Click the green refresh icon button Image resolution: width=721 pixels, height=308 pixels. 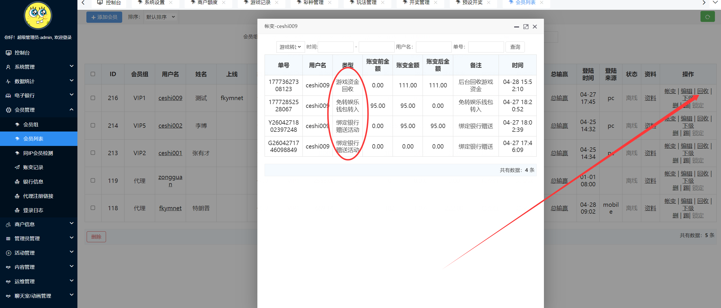(707, 16)
